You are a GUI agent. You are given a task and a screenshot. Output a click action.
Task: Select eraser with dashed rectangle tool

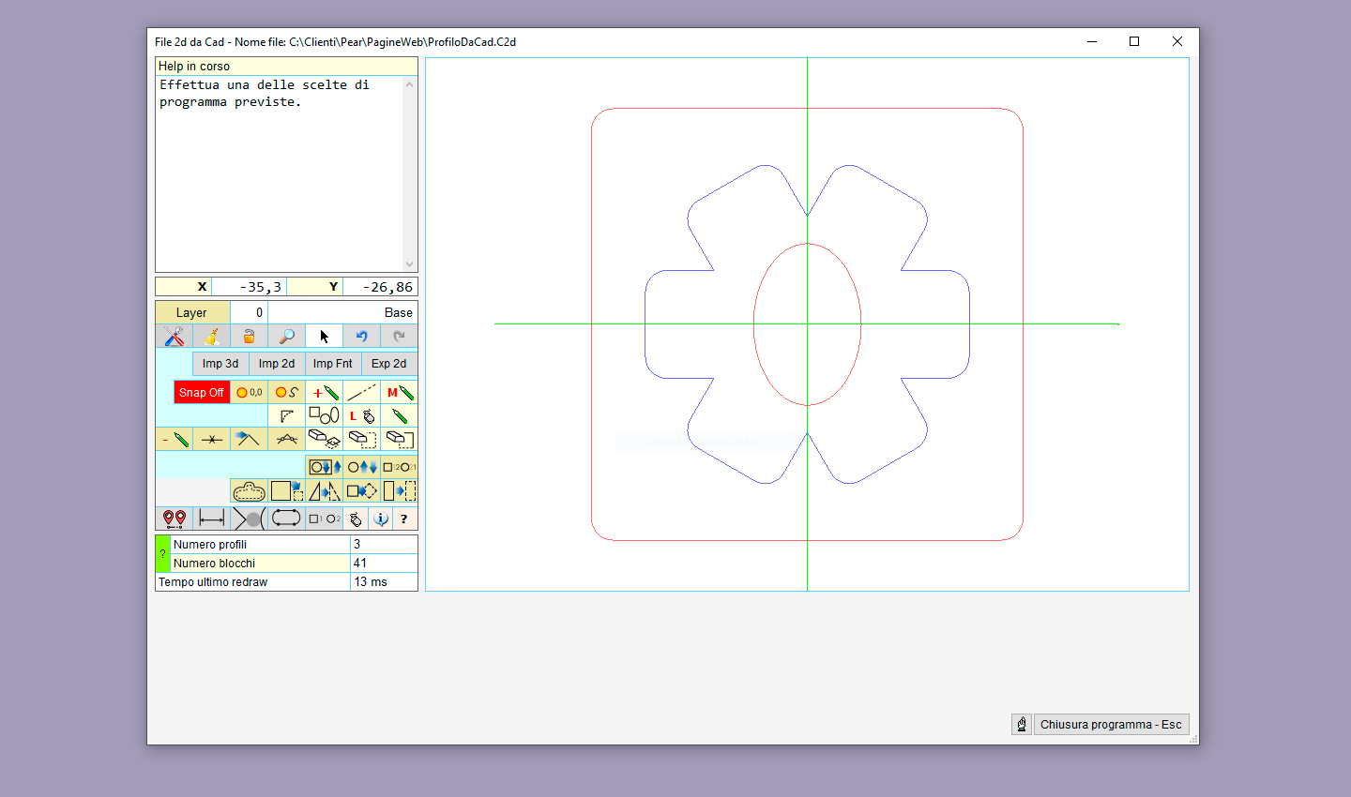[361, 439]
